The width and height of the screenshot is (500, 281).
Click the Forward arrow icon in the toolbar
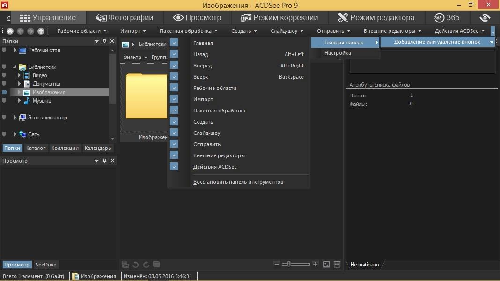30,31
